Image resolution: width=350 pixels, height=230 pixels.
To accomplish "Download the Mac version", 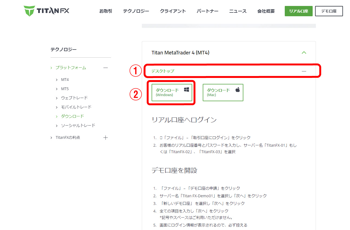I will click(223, 92).
